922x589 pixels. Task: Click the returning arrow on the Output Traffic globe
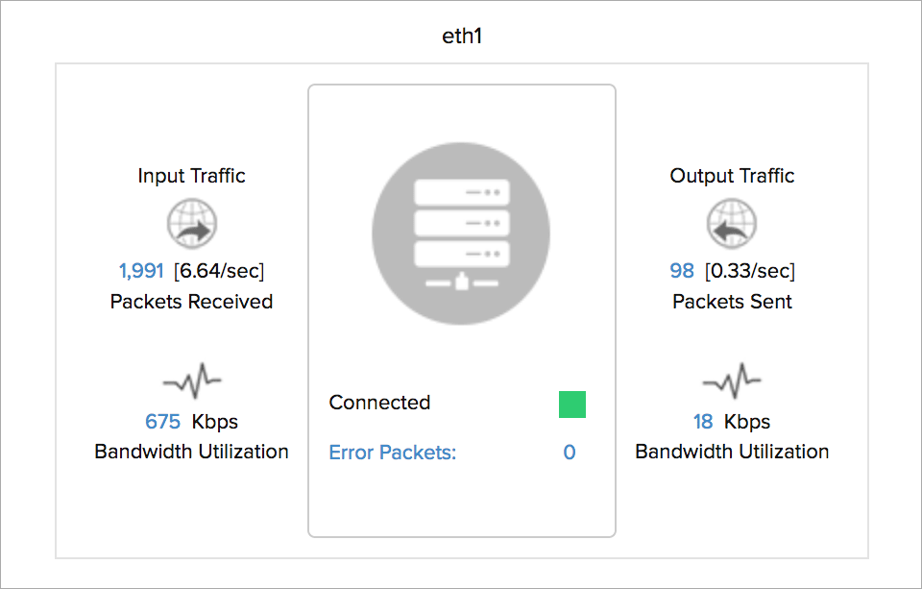(x=726, y=229)
